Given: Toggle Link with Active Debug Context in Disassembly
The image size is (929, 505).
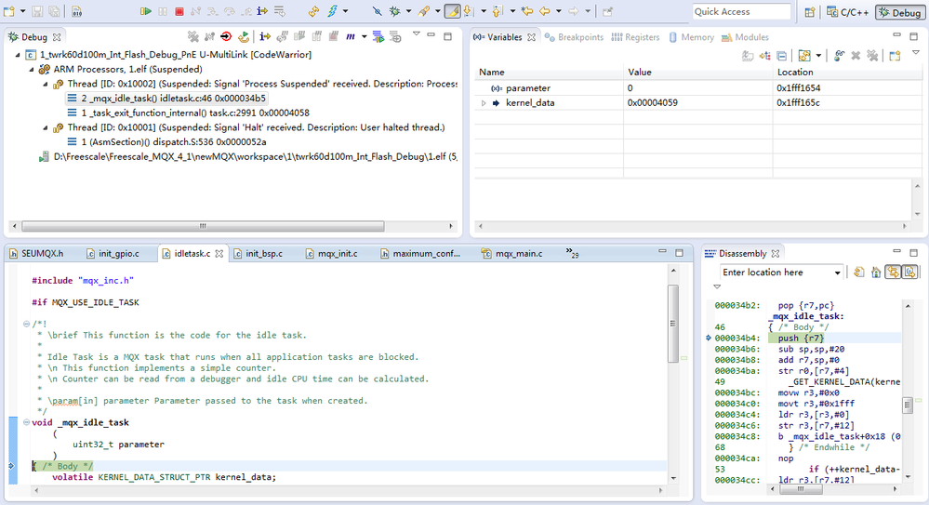Looking at the screenshot, I should [893, 272].
